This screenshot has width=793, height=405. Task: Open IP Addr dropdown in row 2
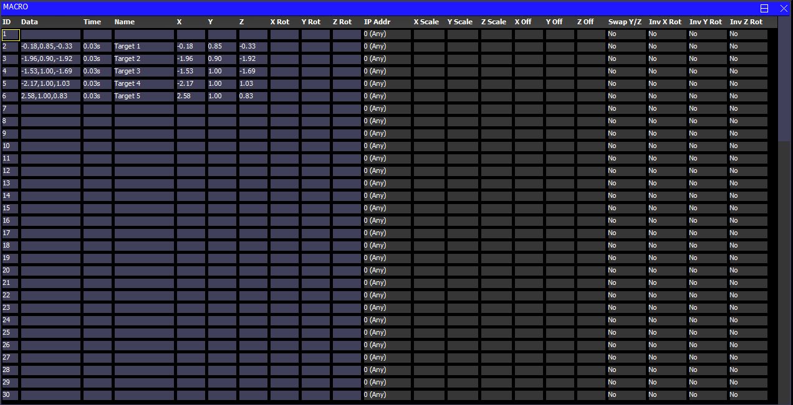point(387,47)
